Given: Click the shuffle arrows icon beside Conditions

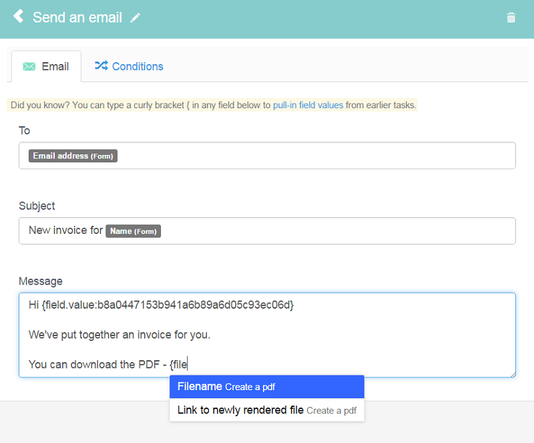Looking at the screenshot, I should coord(101,65).
